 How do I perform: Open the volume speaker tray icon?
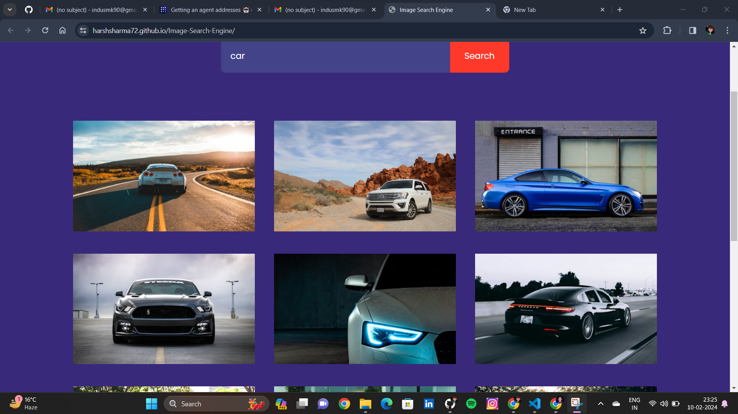(x=664, y=404)
